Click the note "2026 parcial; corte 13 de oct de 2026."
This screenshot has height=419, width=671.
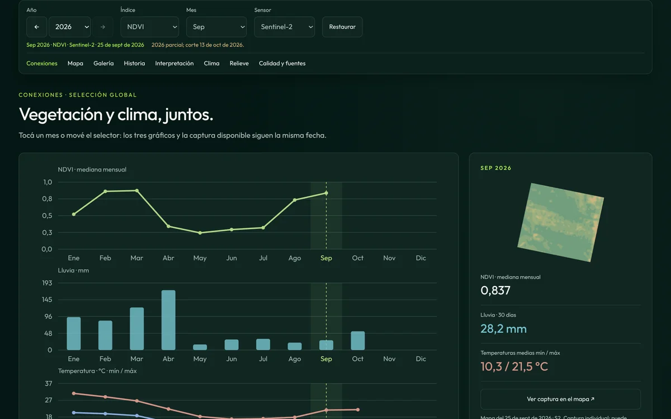coord(197,45)
